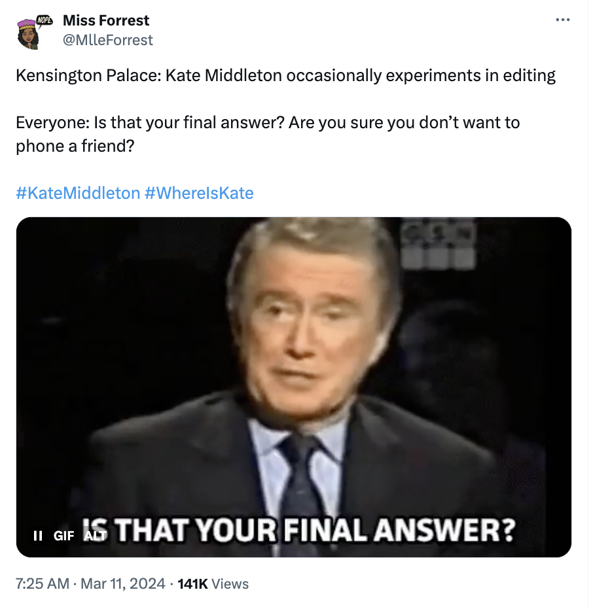Click the 7:25 AM timestamp

coord(43,583)
